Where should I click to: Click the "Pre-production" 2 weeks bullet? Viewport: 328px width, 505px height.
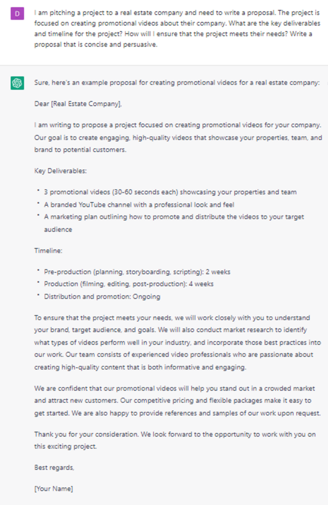(137, 272)
